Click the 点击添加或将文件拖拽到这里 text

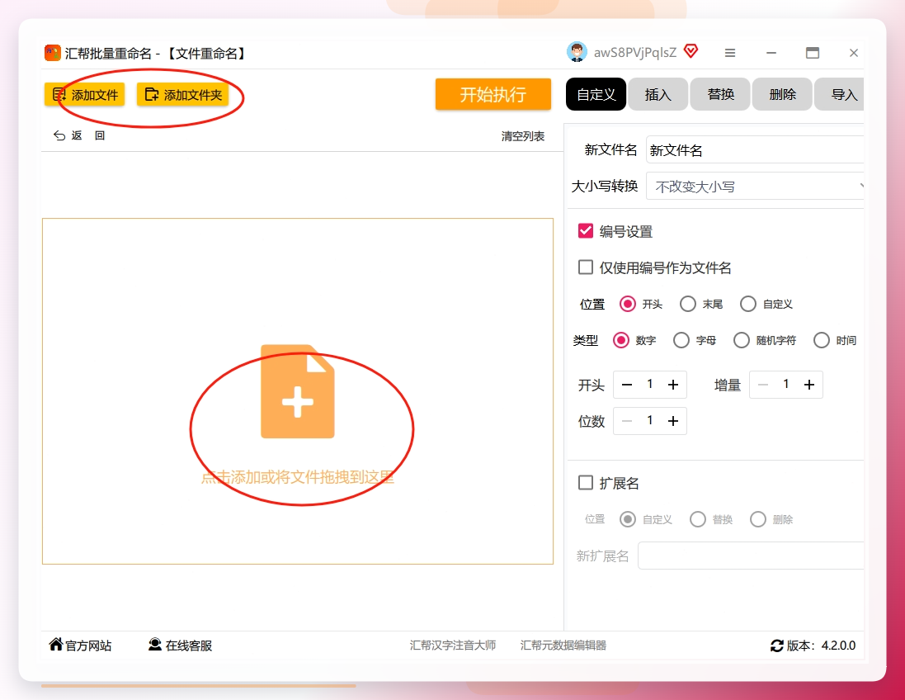pos(297,477)
